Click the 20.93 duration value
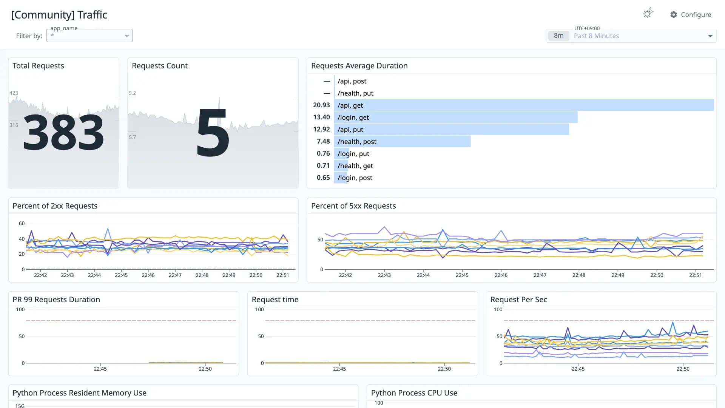The width and height of the screenshot is (725, 408). pos(321,105)
